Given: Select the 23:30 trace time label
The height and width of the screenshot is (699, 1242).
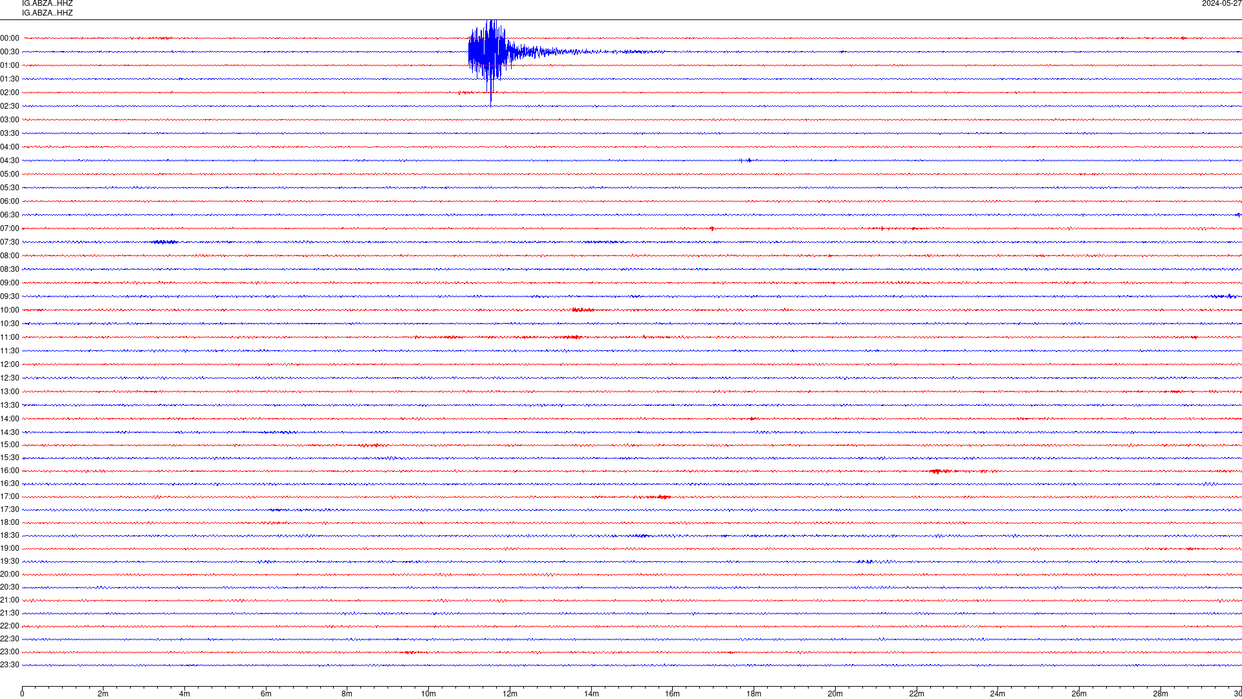Looking at the screenshot, I should tap(10, 665).
